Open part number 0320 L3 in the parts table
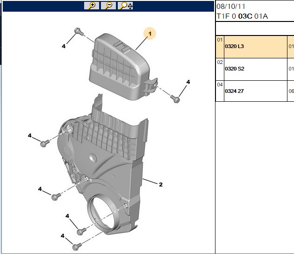Viewport: 294px width, 254px height. tap(234, 46)
